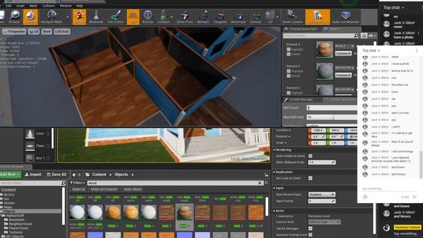The height and width of the screenshot is (238, 423).
Task: Click the Import button
Action: (33, 175)
